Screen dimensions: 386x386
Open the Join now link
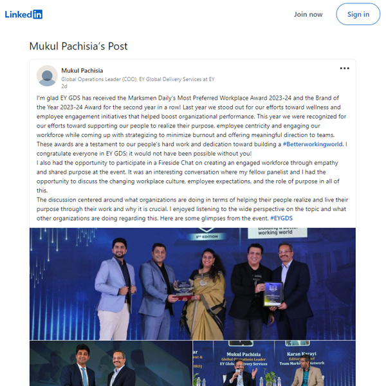tap(308, 14)
